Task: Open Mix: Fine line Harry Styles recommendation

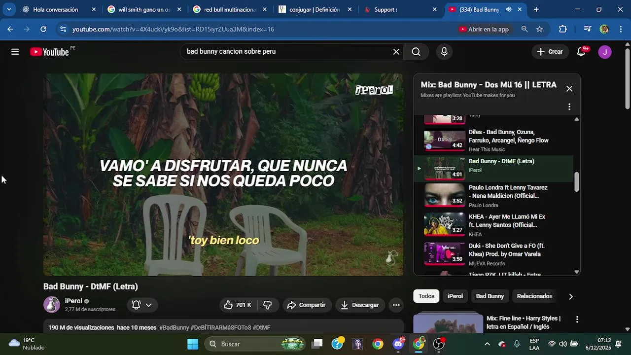Action: tap(524, 322)
